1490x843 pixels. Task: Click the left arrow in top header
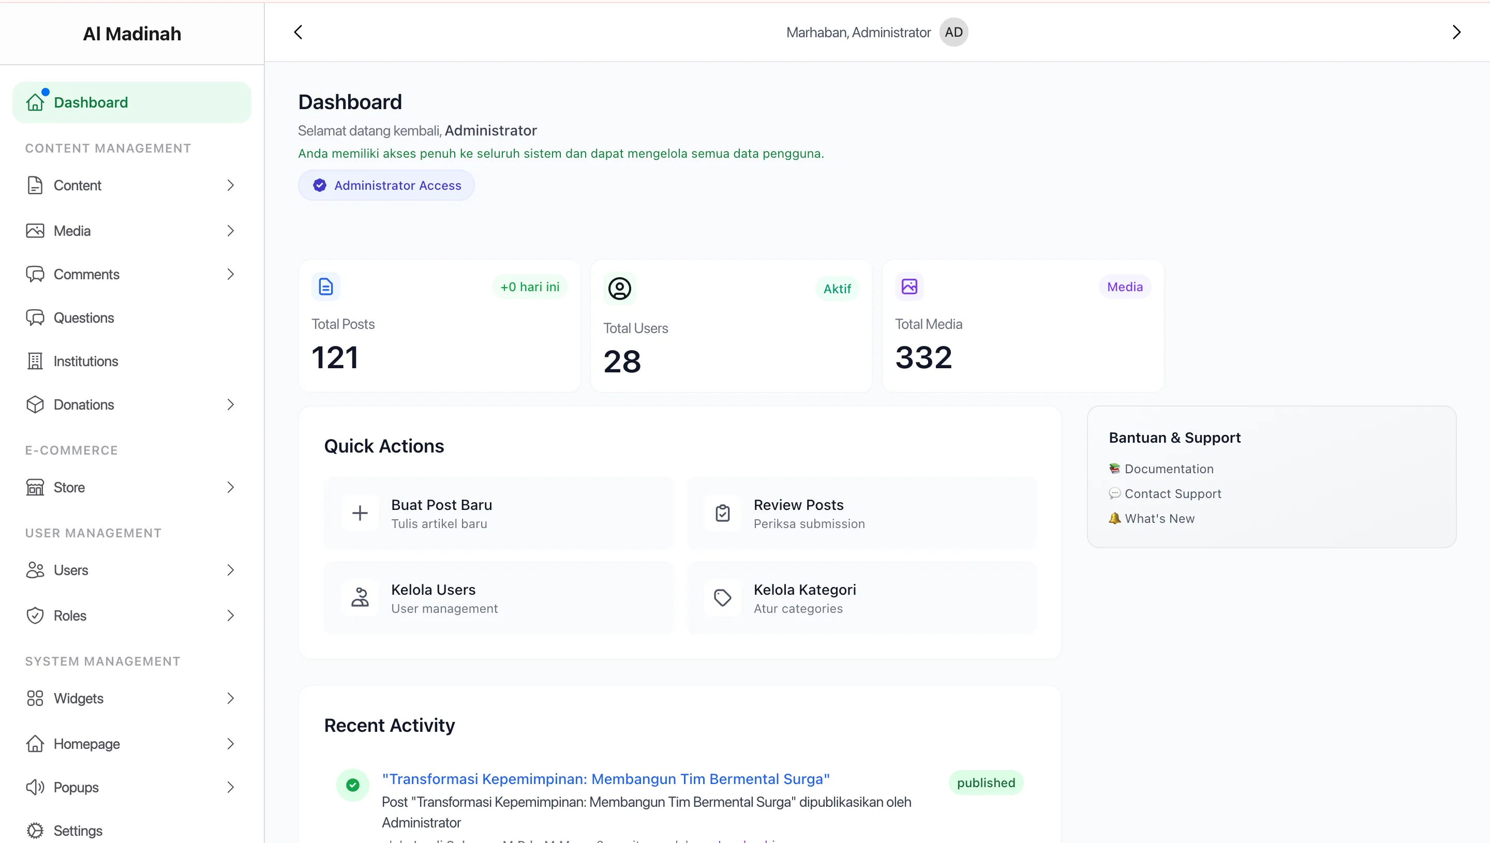(x=298, y=33)
